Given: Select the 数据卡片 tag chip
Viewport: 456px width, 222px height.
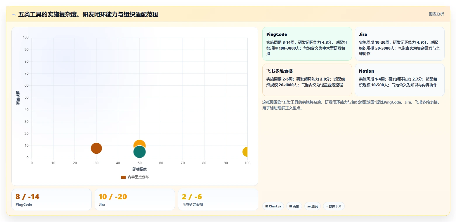Looking at the screenshot, I should (x=334, y=206).
